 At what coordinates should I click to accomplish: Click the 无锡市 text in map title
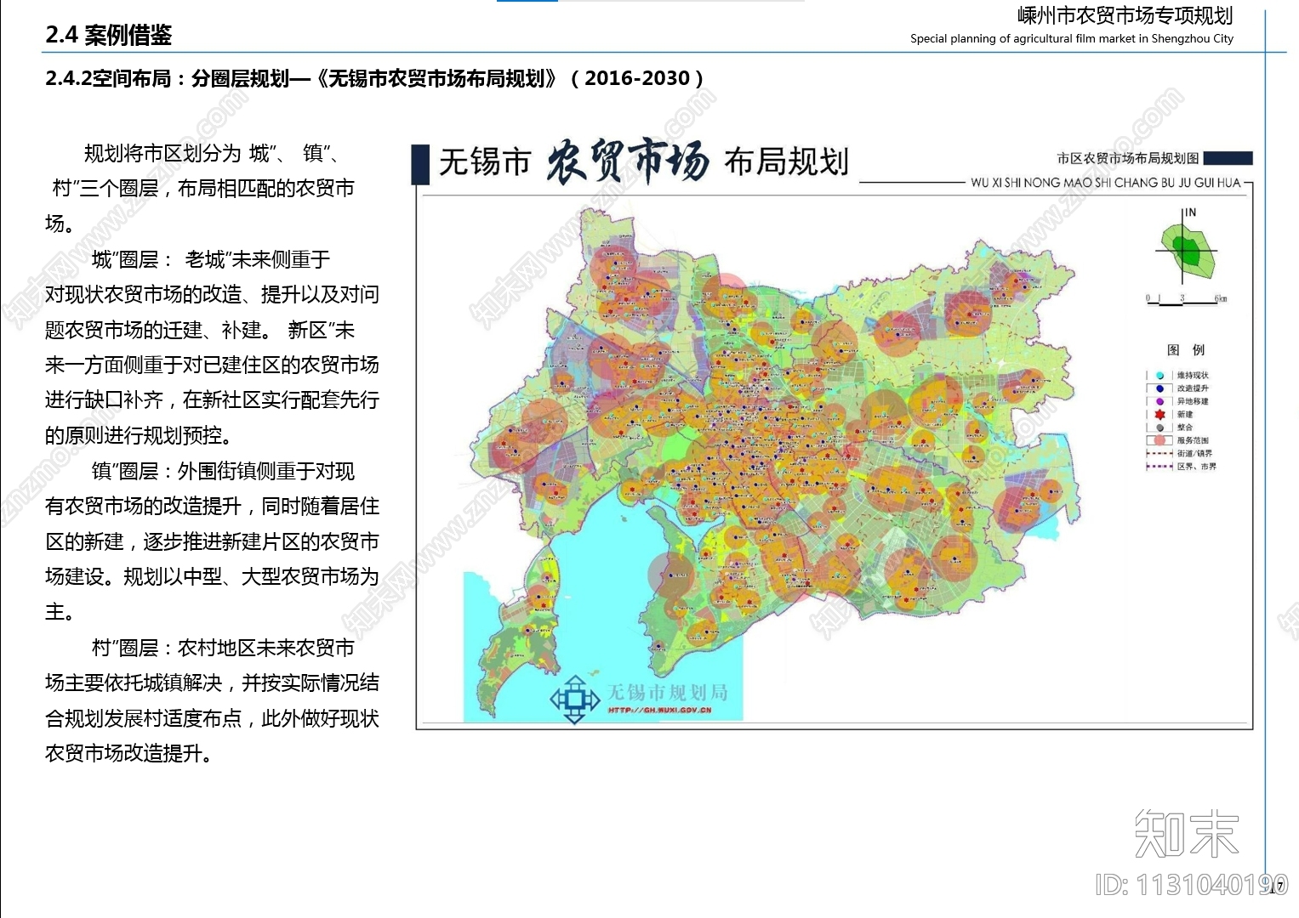click(485, 161)
